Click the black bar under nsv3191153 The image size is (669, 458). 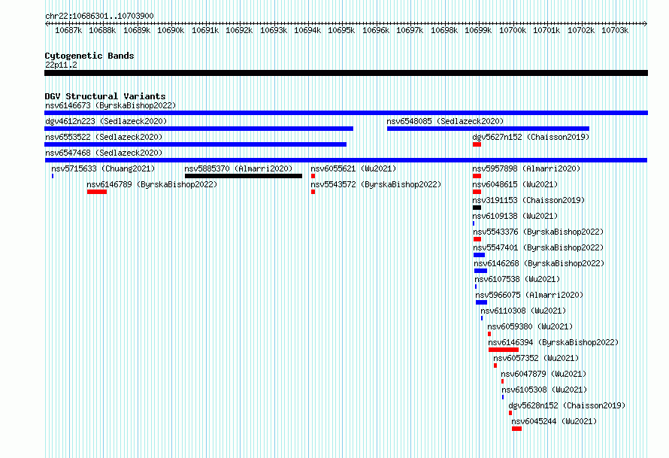point(477,208)
